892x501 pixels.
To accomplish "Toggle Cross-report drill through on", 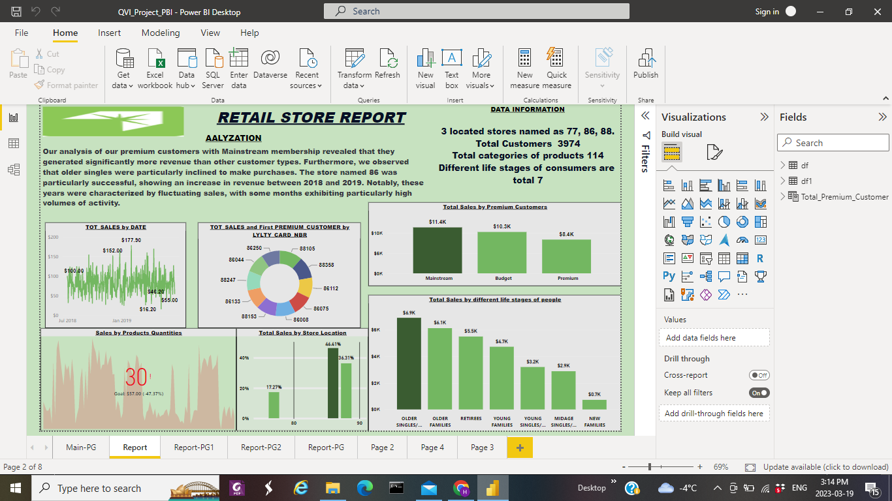I will (759, 375).
